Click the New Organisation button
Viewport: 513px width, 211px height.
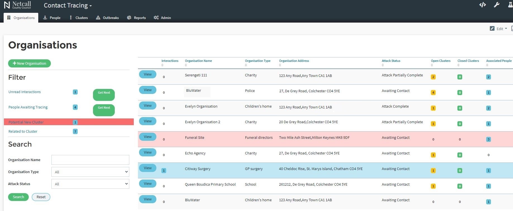click(x=29, y=64)
